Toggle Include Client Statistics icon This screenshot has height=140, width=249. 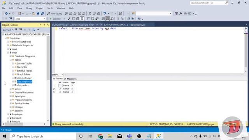(x=97, y=19)
